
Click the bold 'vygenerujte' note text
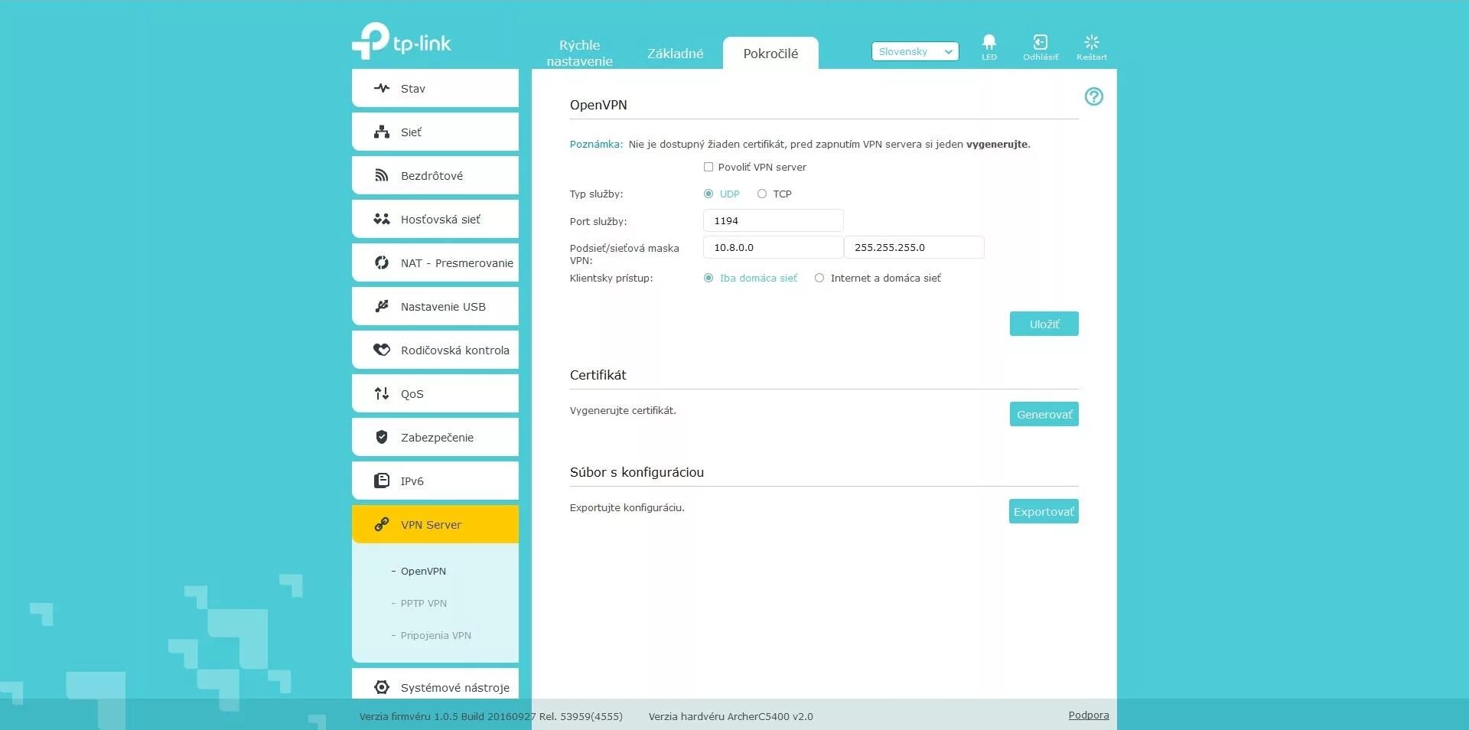pyautogui.click(x=997, y=144)
